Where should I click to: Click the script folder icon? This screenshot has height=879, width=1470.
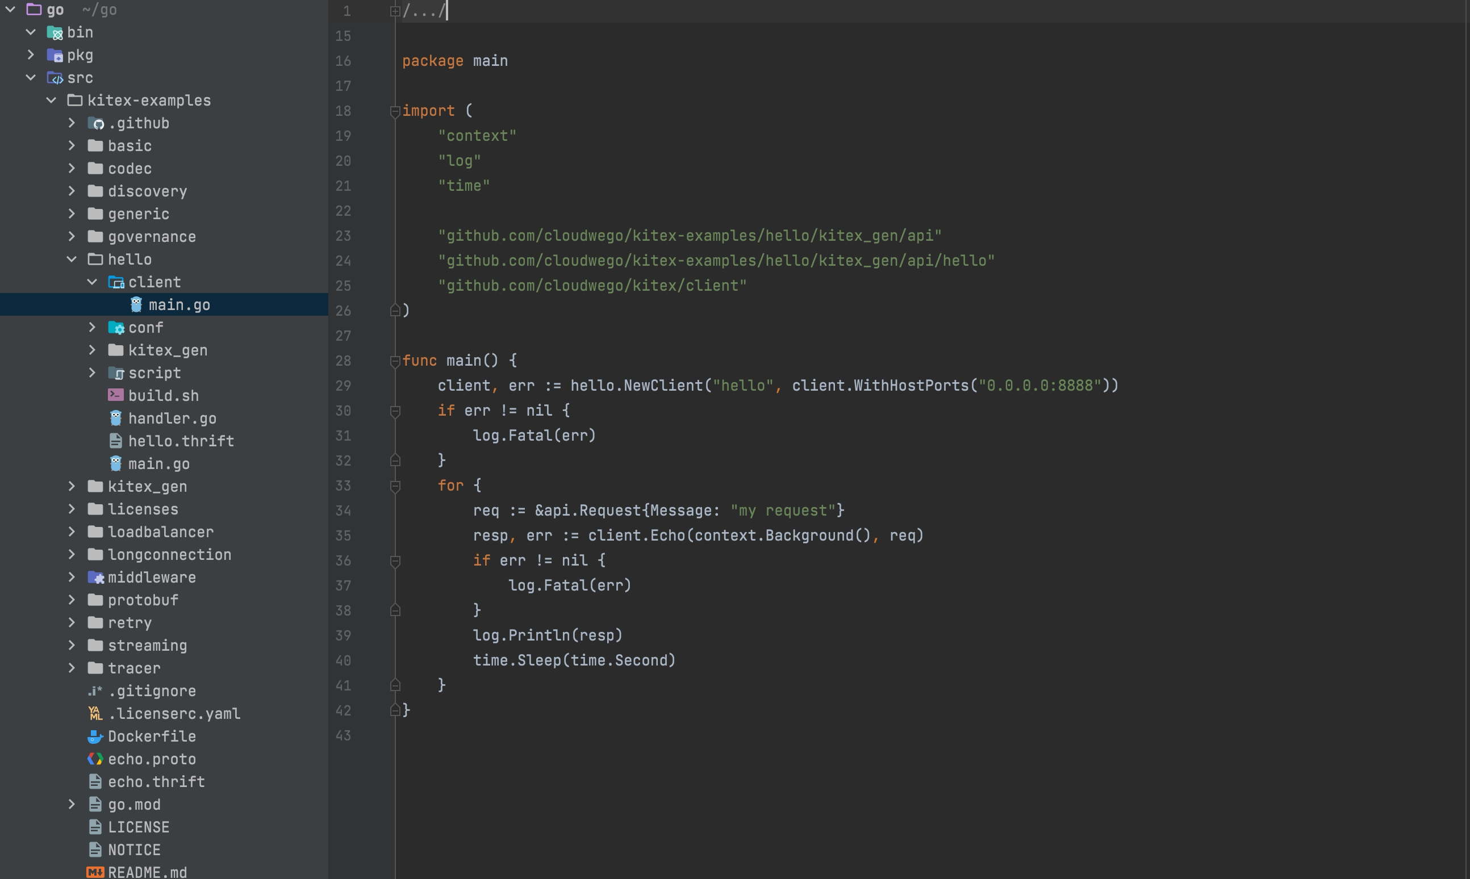[x=116, y=373]
